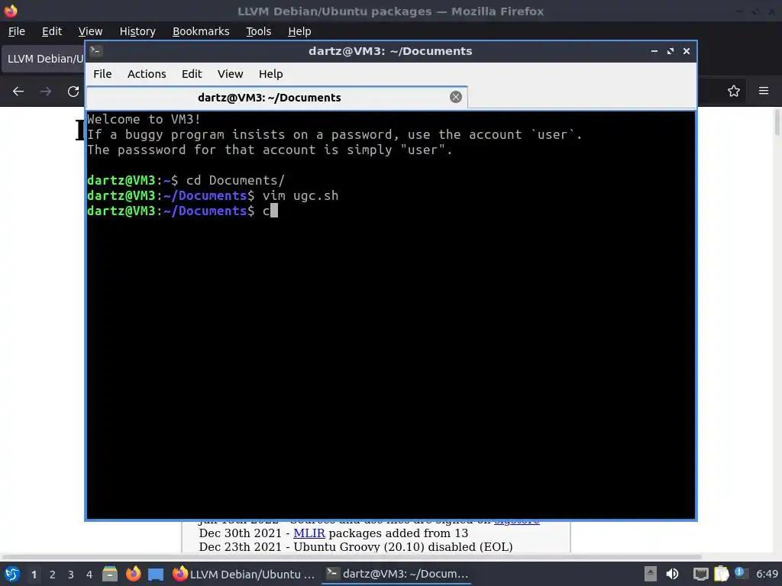Open the clipboard manager tray icon
This screenshot has width=782, height=586.
[721, 574]
